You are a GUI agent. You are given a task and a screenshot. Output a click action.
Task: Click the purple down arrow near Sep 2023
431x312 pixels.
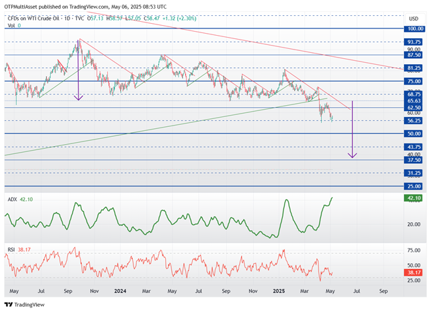(x=79, y=70)
